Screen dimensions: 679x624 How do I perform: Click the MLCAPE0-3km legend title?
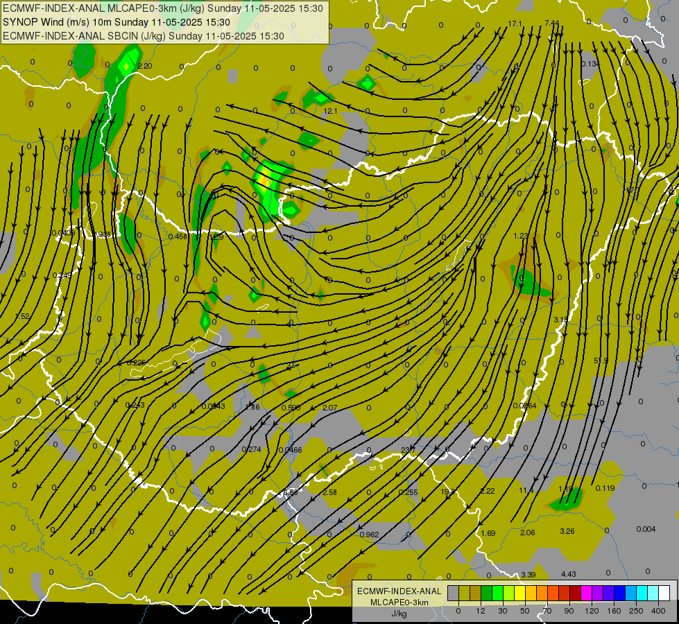click(x=399, y=602)
